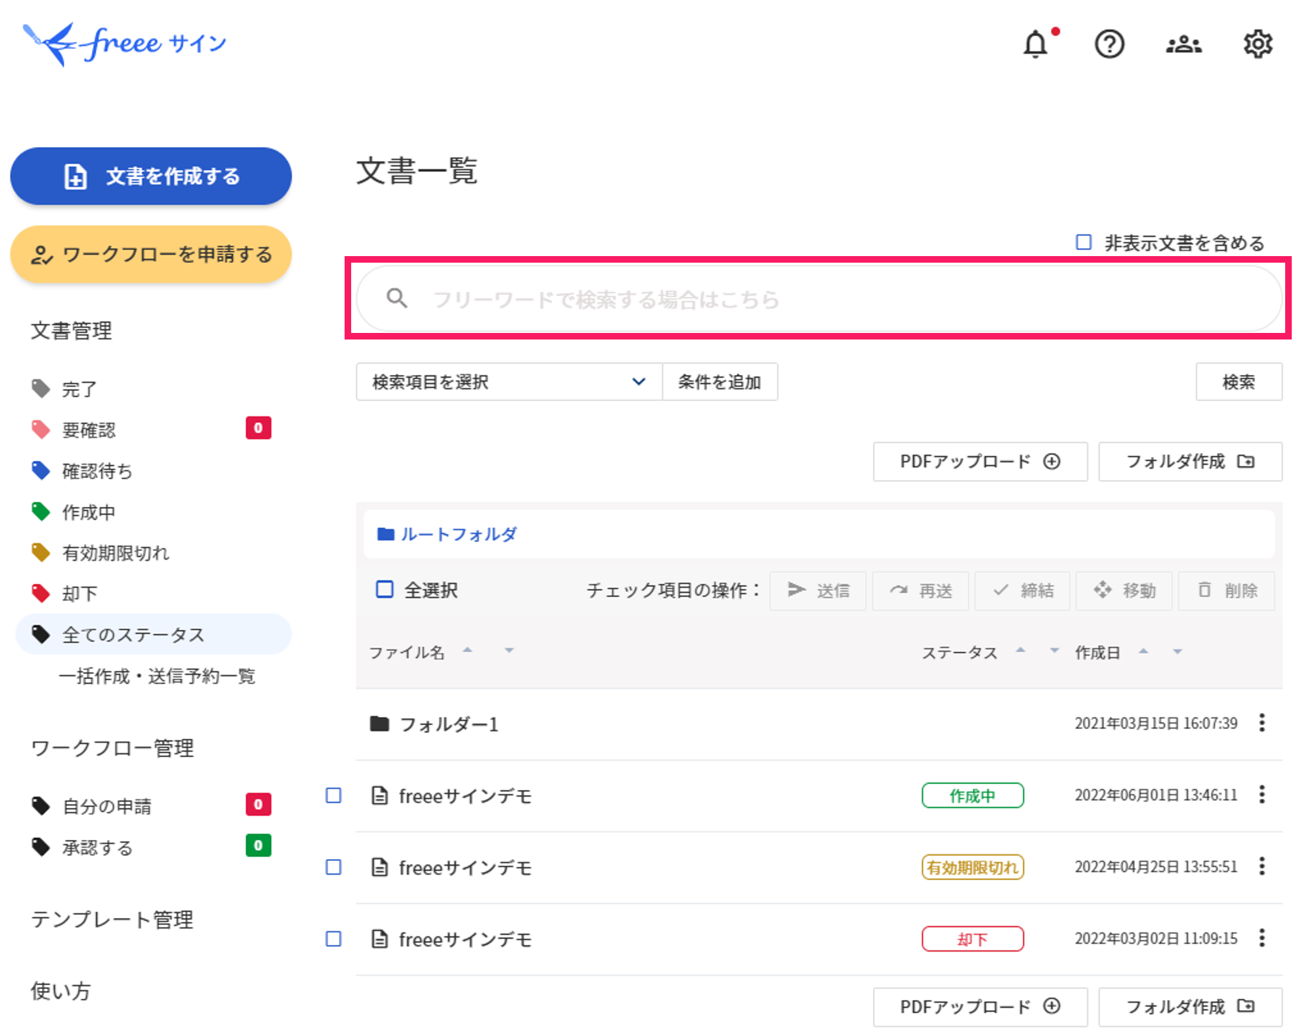Viewport: 1297px width, 1031px height.
Task: Click the 作成中 status badge
Action: tap(972, 795)
